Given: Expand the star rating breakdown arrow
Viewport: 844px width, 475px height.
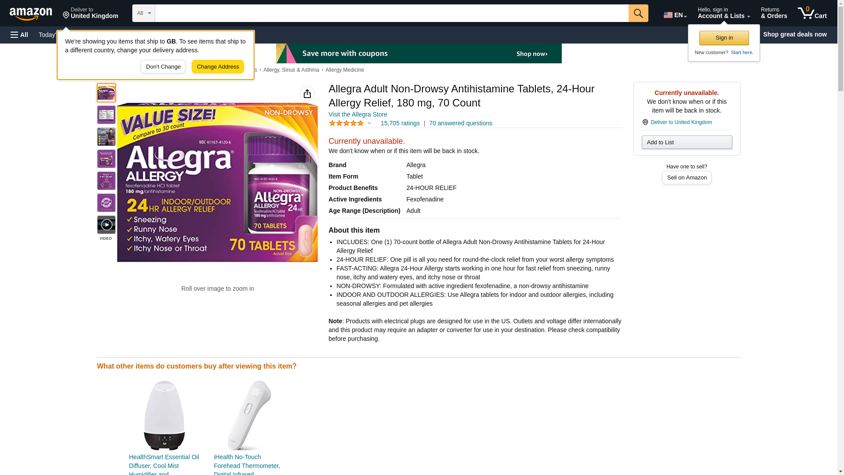Looking at the screenshot, I should (369, 124).
